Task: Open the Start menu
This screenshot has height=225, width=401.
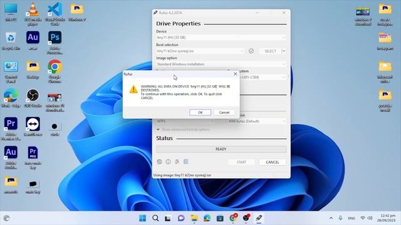Action: (x=142, y=218)
